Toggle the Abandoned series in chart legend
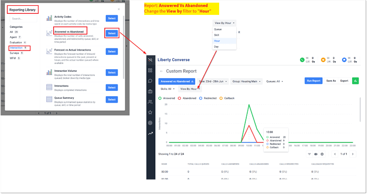Viewport: 367px width, 194px height. coord(187,98)
